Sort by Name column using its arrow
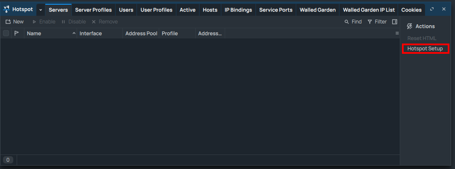455x169 pixels. click(x=74, y=34)
